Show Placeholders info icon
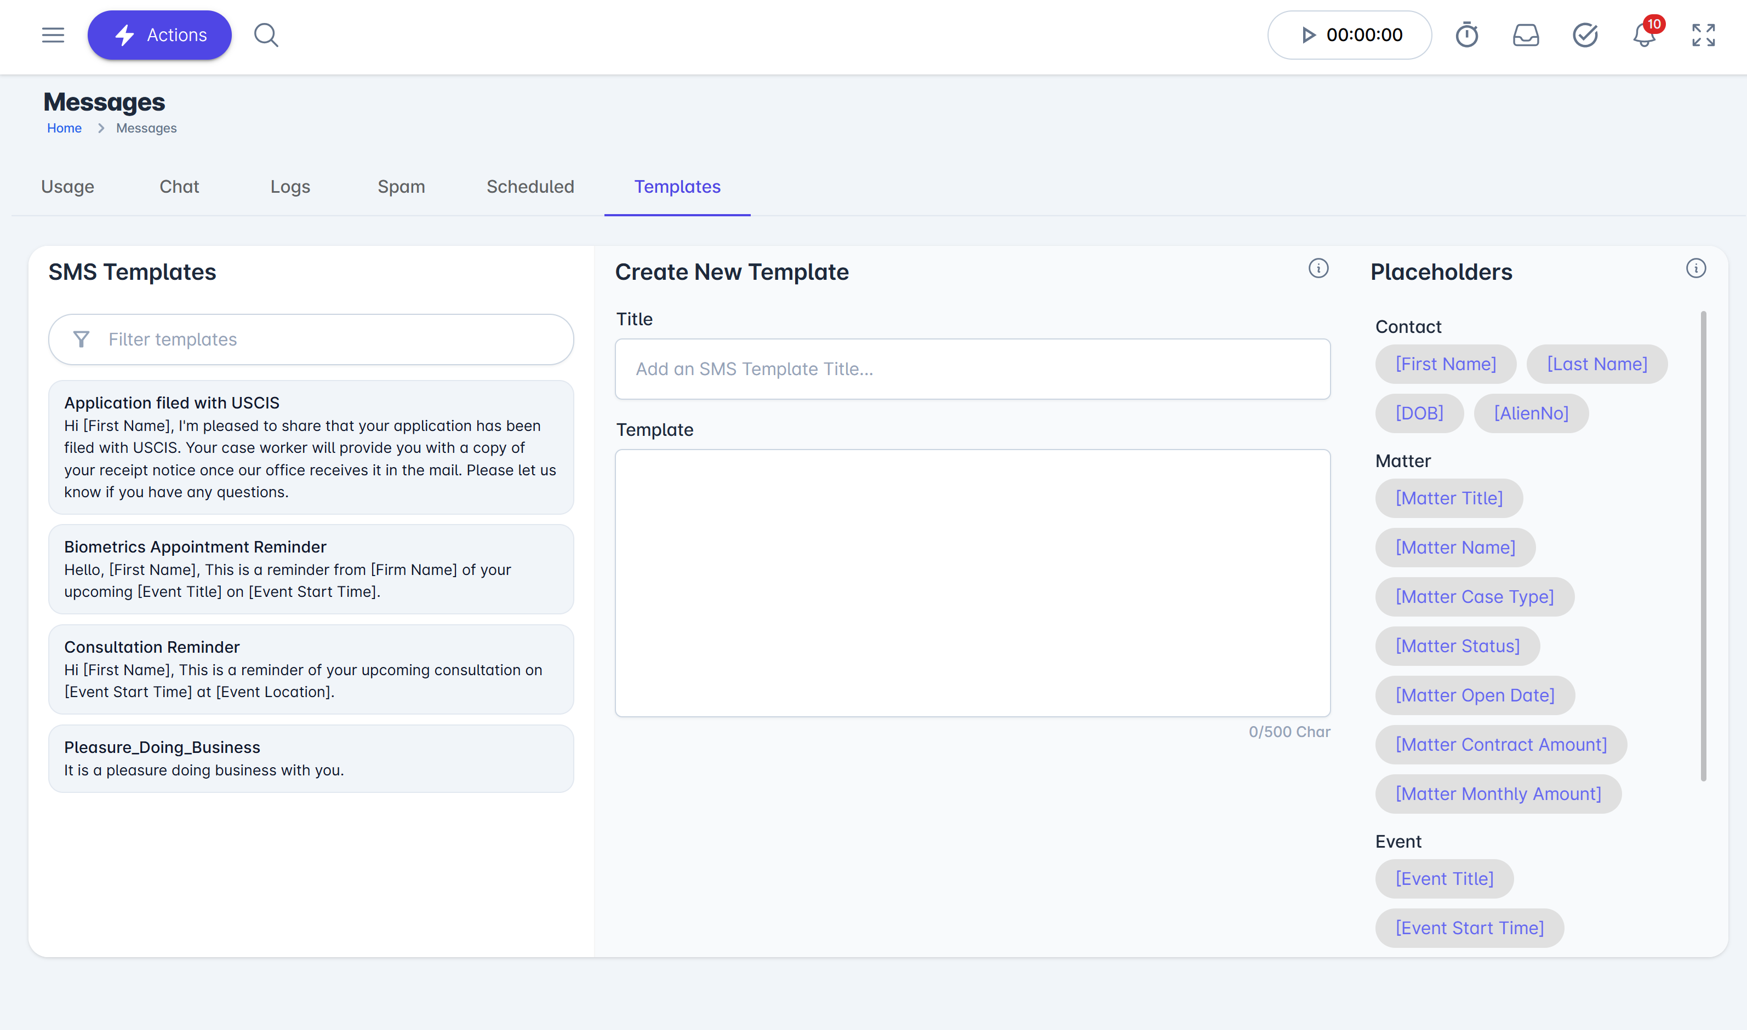This screenshot has width=1747, height=1030. tap(1695, 269)
